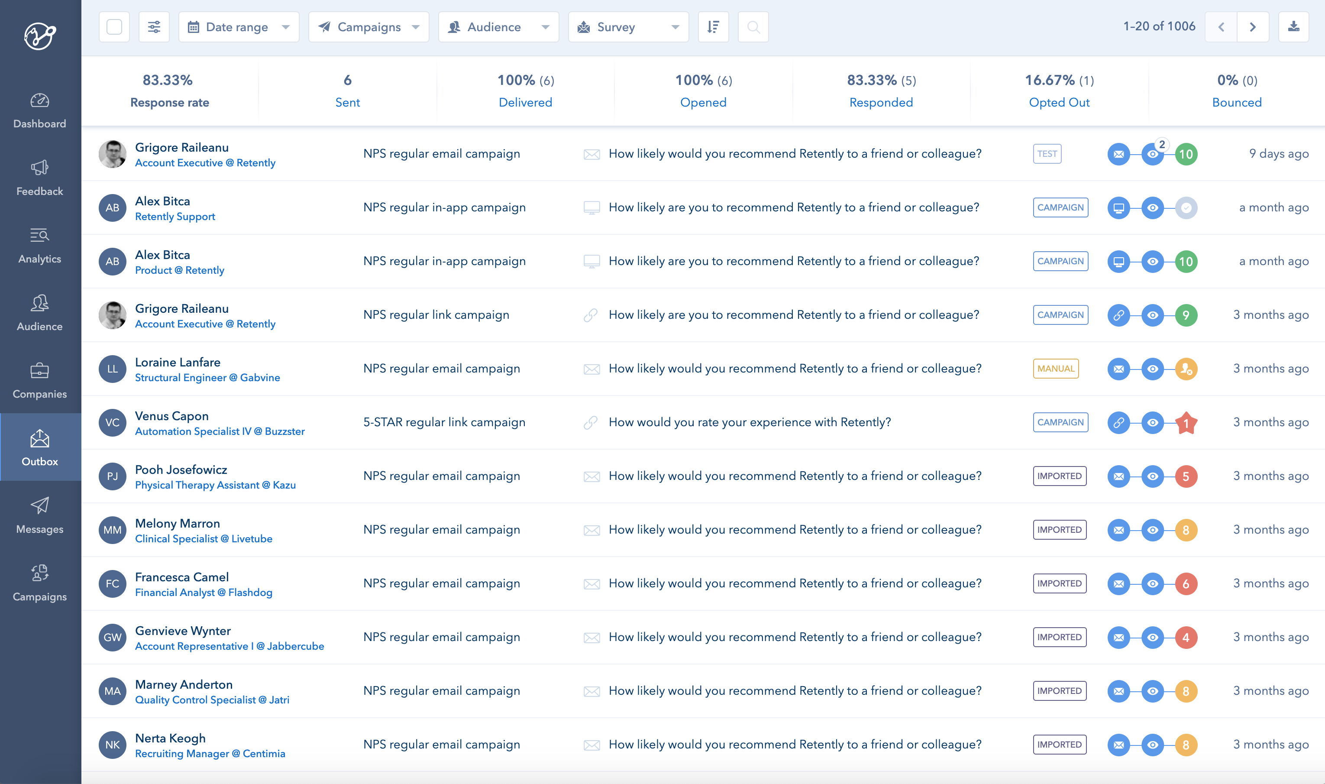Click the opened eye icon in Nerta Keogh row
Image resolution: width=1325 pixels, height=784 pixels.
(x=1153, y=745)
